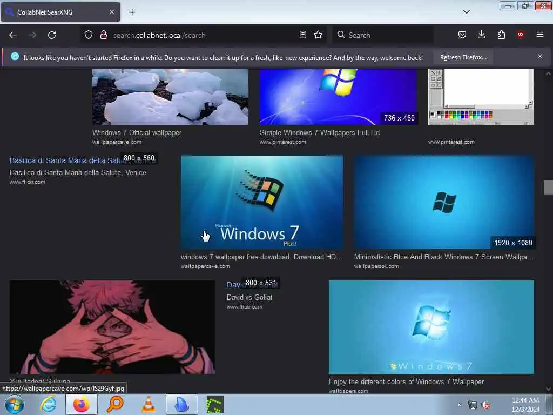Close the CollabNet SearXNG tab
Image resolution: width=553 pixels, height=415 pixels.
click(x=112, y=12)
